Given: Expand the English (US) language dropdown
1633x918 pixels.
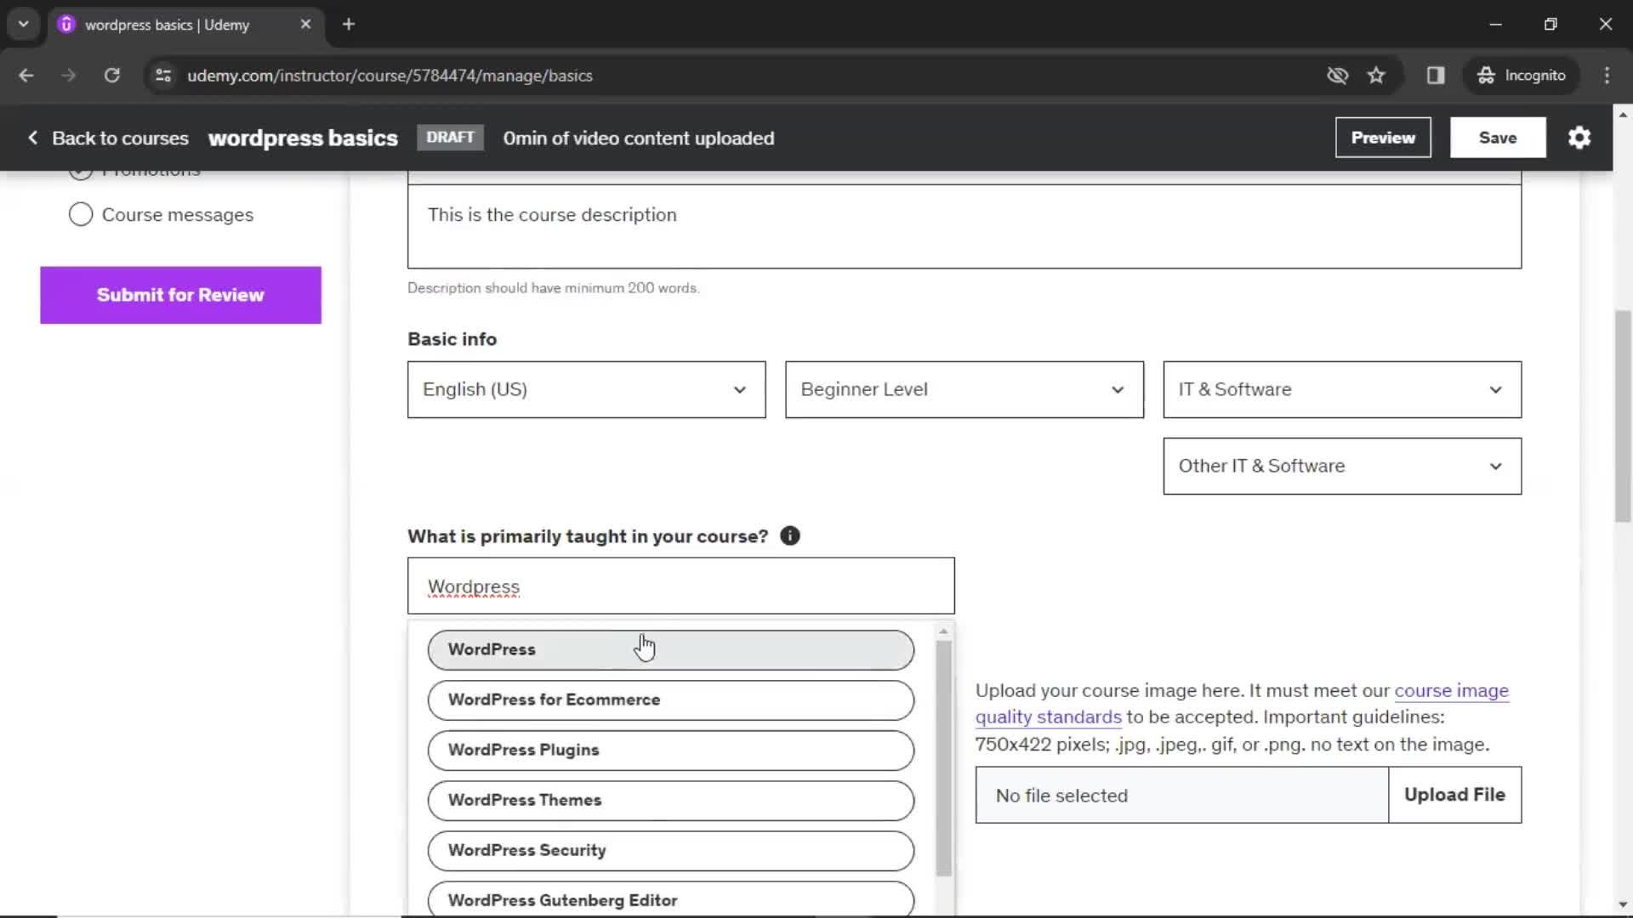Looking at the screenshot, I should click(585, 389).
